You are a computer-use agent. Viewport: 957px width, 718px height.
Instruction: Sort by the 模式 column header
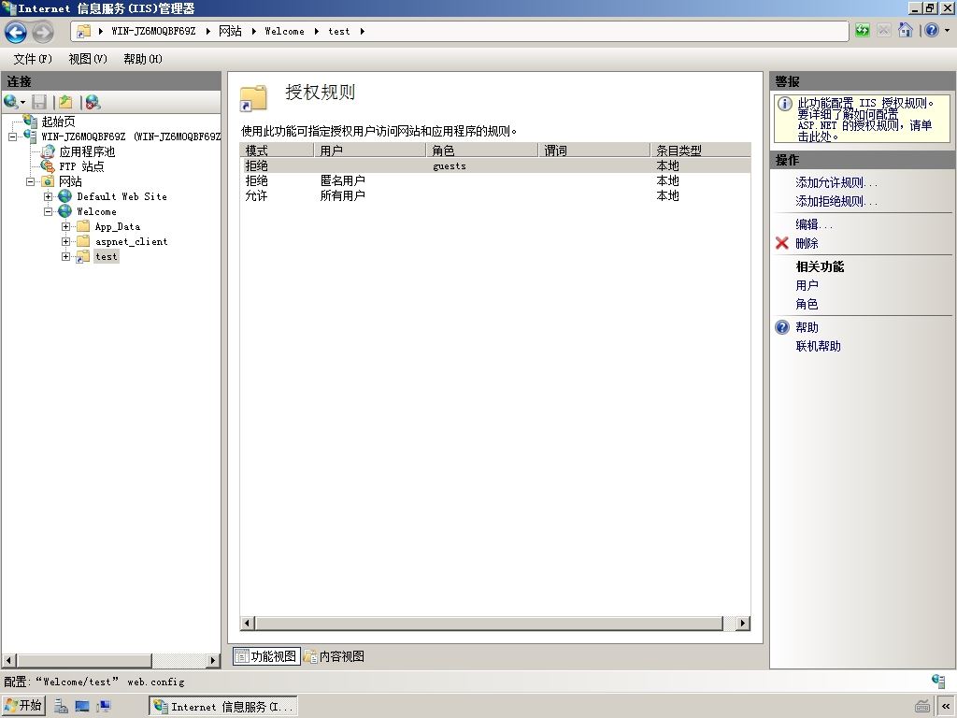pos(277,151)
